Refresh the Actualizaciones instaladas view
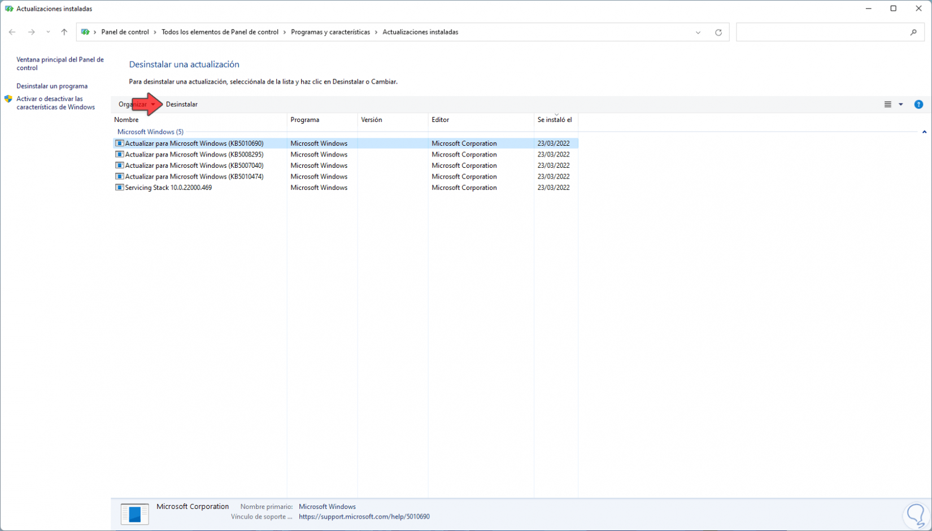This screenshot has width=932, height=531. coord(718,32)
